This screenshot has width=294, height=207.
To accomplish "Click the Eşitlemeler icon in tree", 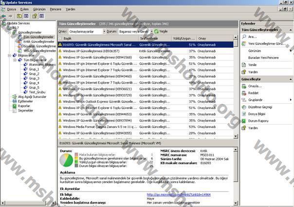I will click(x=15, y=101).
